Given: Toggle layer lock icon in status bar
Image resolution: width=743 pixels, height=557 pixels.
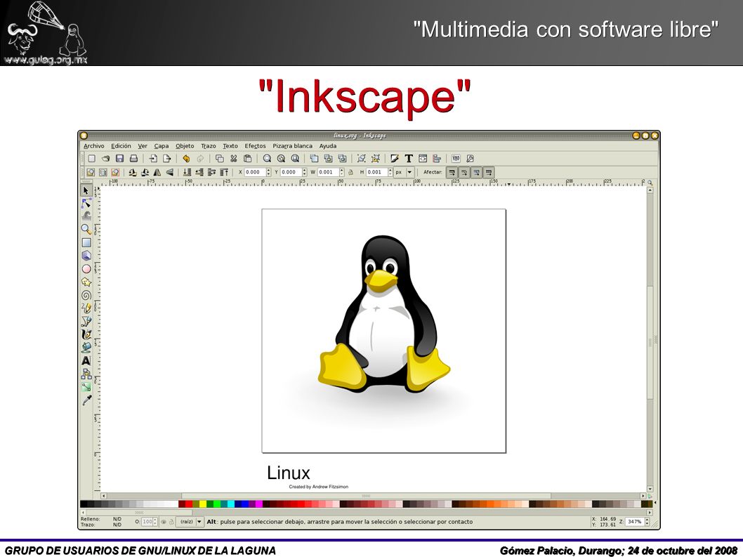Looking at the screenshot, I should tap(171, 521).
